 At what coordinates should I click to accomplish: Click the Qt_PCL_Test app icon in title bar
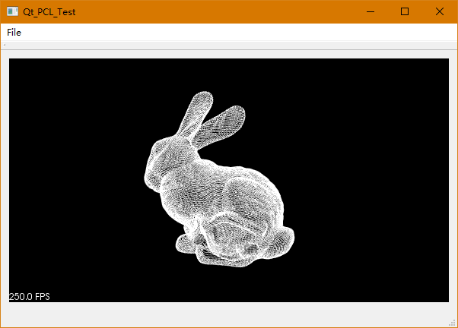coord(13,11)
